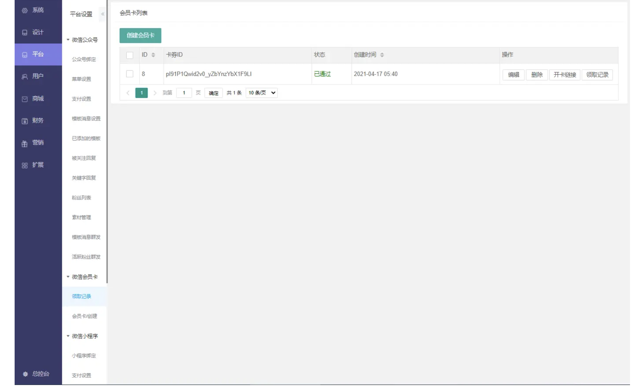The image size is (636, 389).
Task: Click 开卡链接 for card ID 8
Action: [x=565, y=75]
